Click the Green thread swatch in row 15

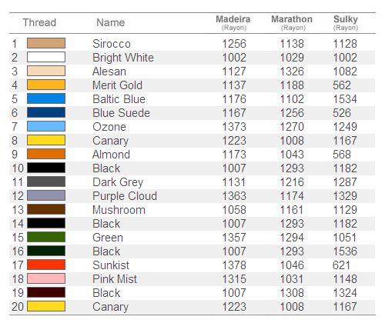point(46,237)
